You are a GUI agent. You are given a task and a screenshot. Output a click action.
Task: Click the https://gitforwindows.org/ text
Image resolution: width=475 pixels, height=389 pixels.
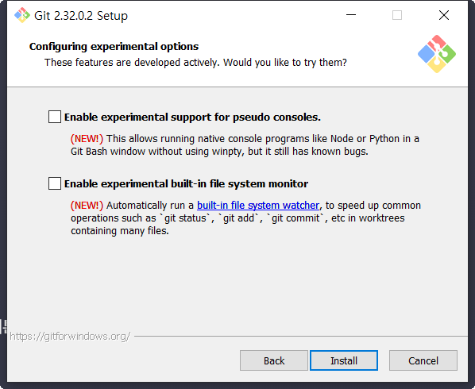point(70,337)
